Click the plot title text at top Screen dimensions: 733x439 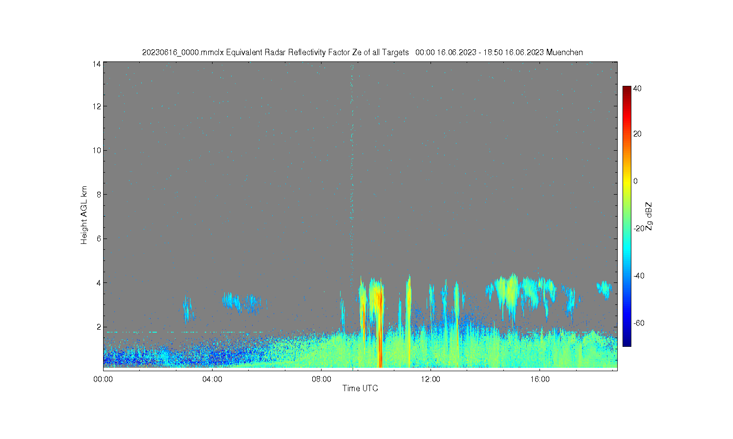tap(362, 52)
